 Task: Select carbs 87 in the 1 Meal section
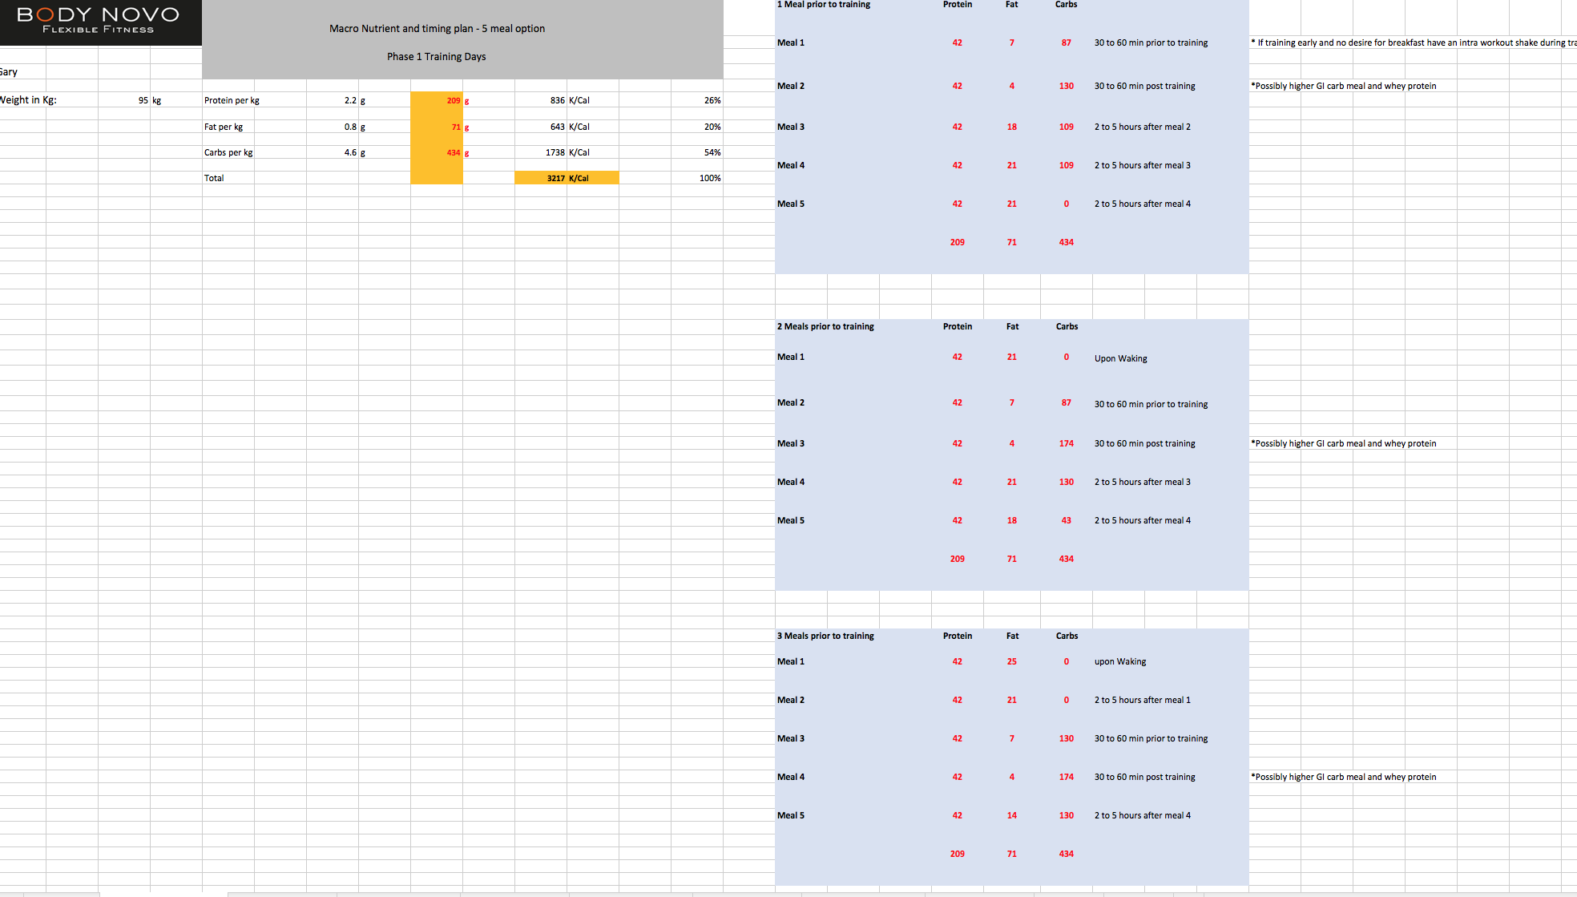click(x=1067, y=42)
